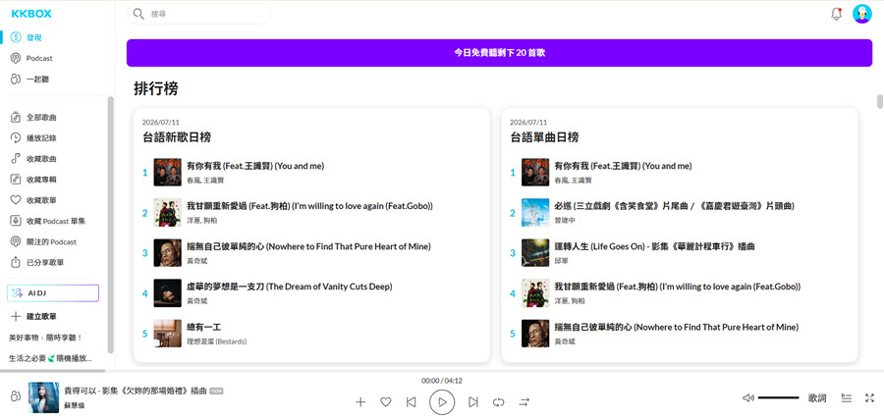Click the listen-together icon in player bar
Viewport: 884px width, 420px height.
click(16, 396)
